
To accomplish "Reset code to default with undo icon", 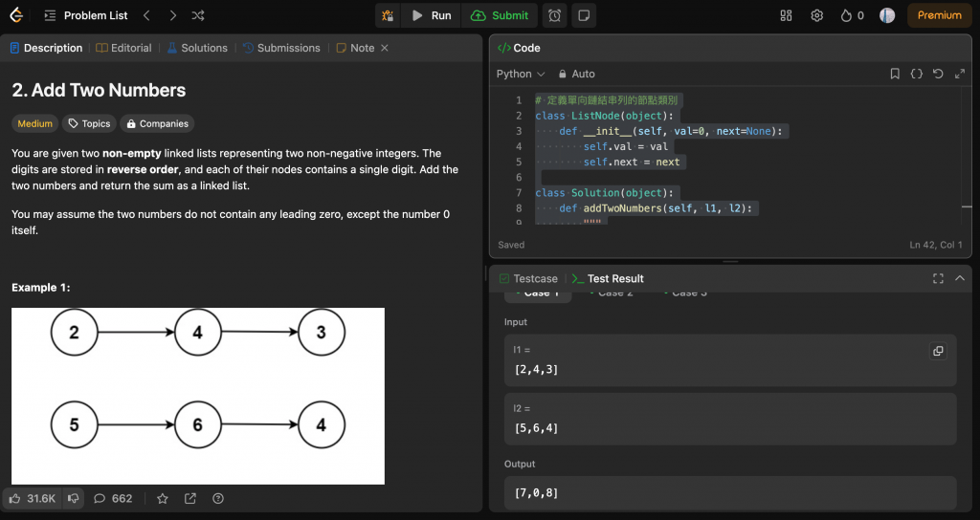I will [x=938, y=74].
